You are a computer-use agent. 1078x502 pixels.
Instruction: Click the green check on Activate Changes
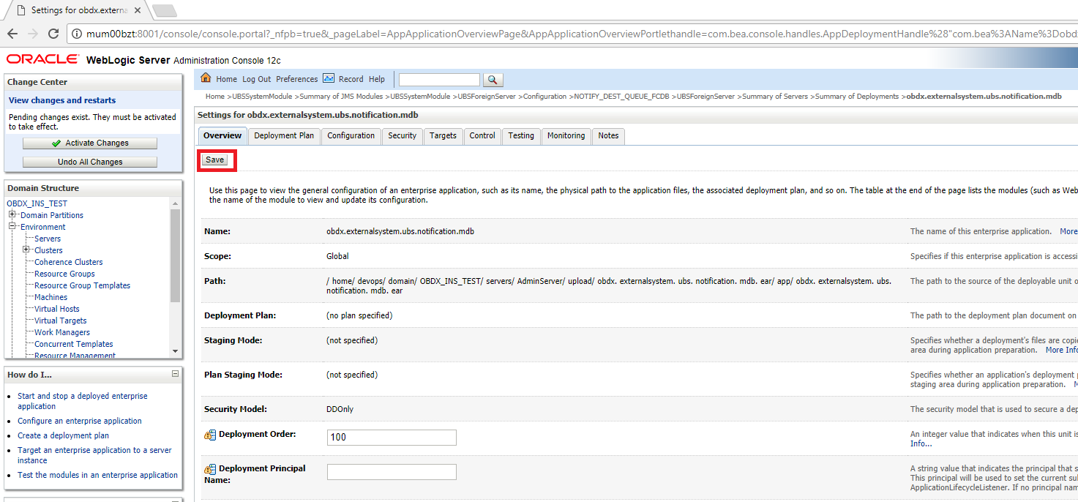[56, 143]
